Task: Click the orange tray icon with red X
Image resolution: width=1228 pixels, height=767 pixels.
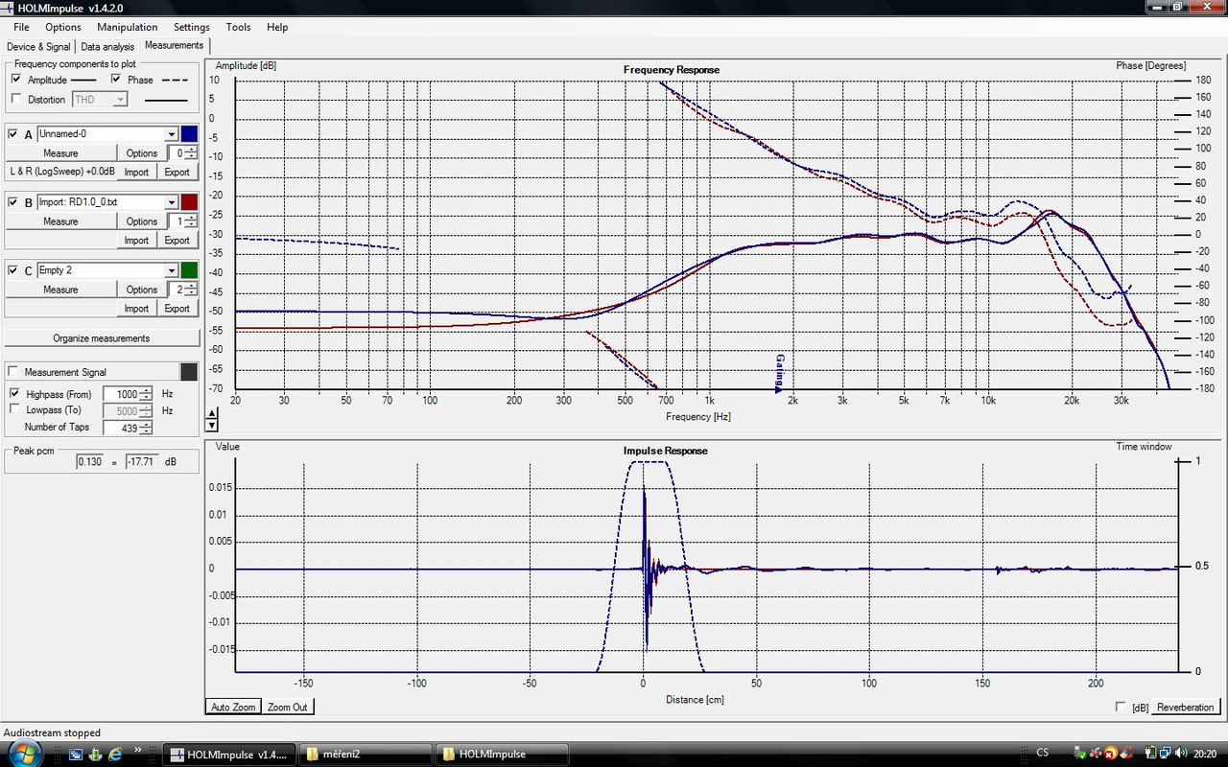Action: point(1110,754)
